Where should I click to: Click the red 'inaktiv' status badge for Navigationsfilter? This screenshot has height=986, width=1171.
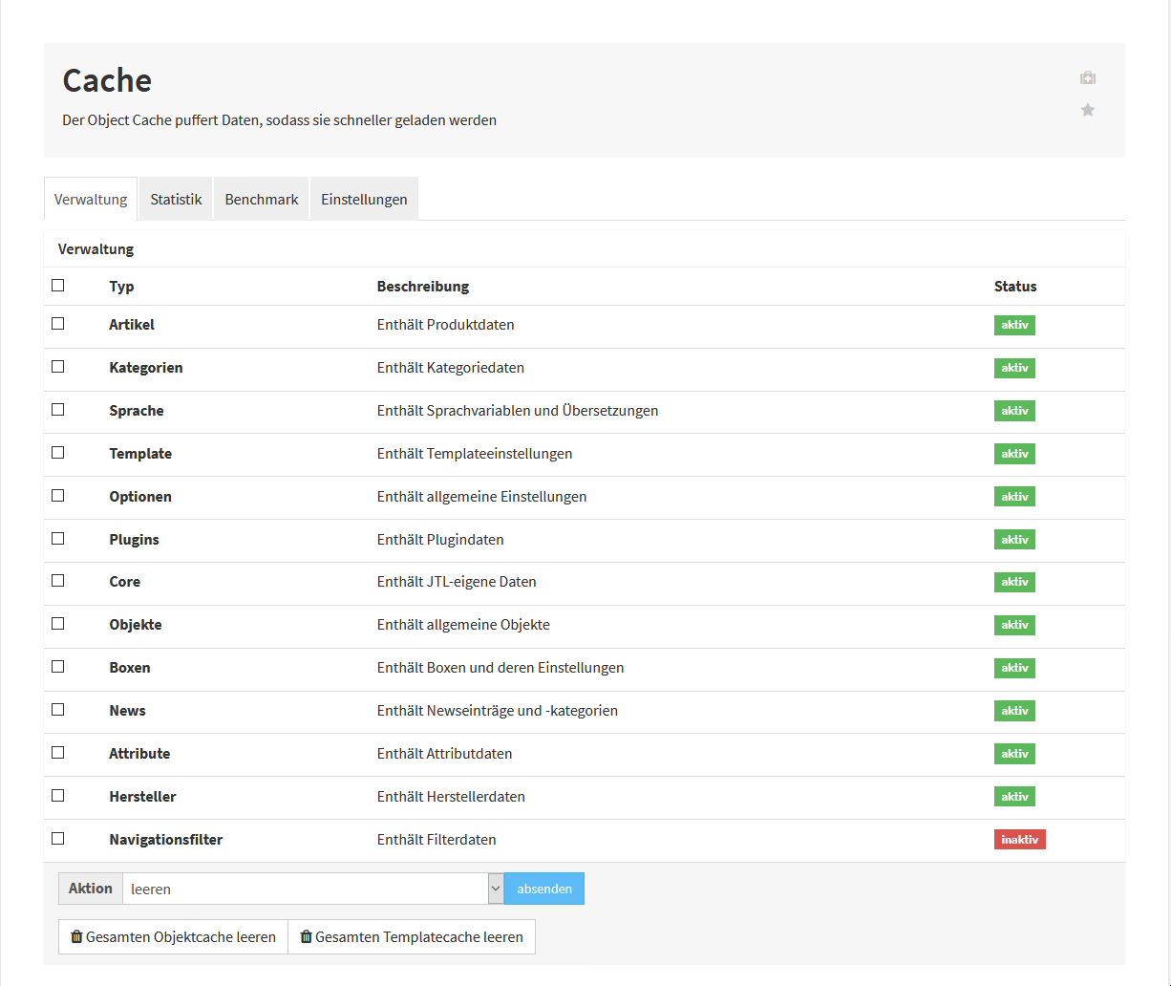pyautogui.click(x=1020, y=840)
